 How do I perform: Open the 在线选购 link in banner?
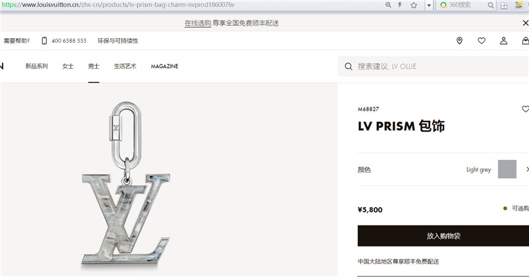(x=198, y=23)
